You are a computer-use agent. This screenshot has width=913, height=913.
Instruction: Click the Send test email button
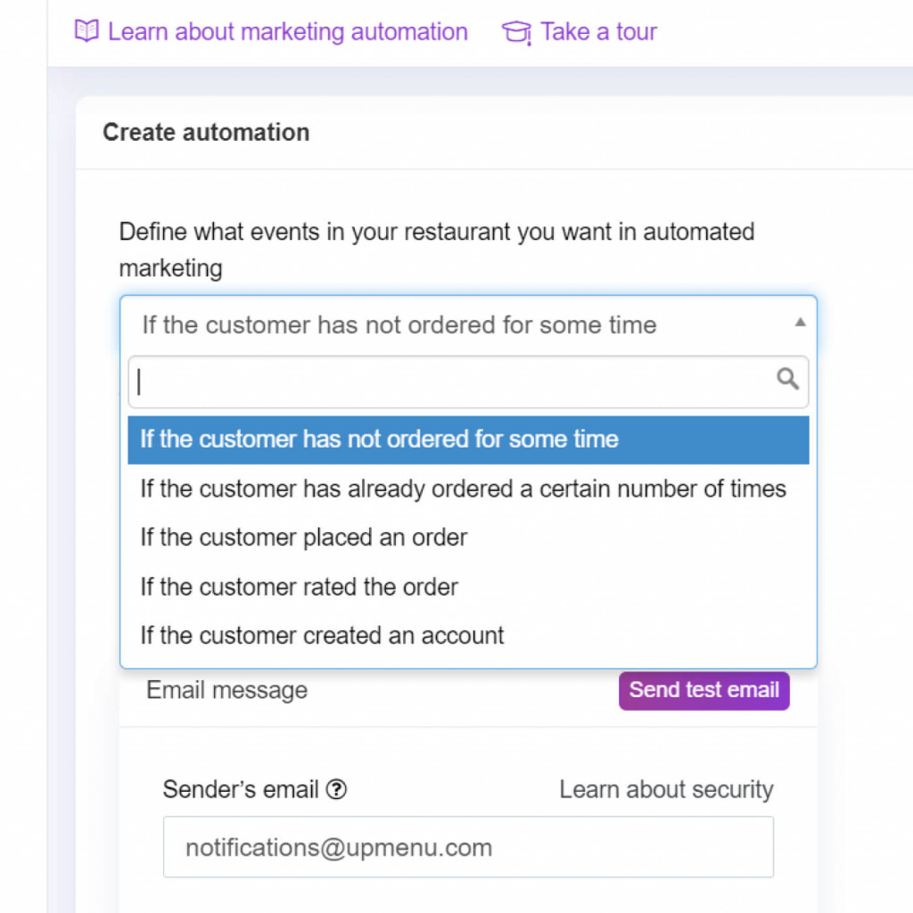tap(703, 690)
